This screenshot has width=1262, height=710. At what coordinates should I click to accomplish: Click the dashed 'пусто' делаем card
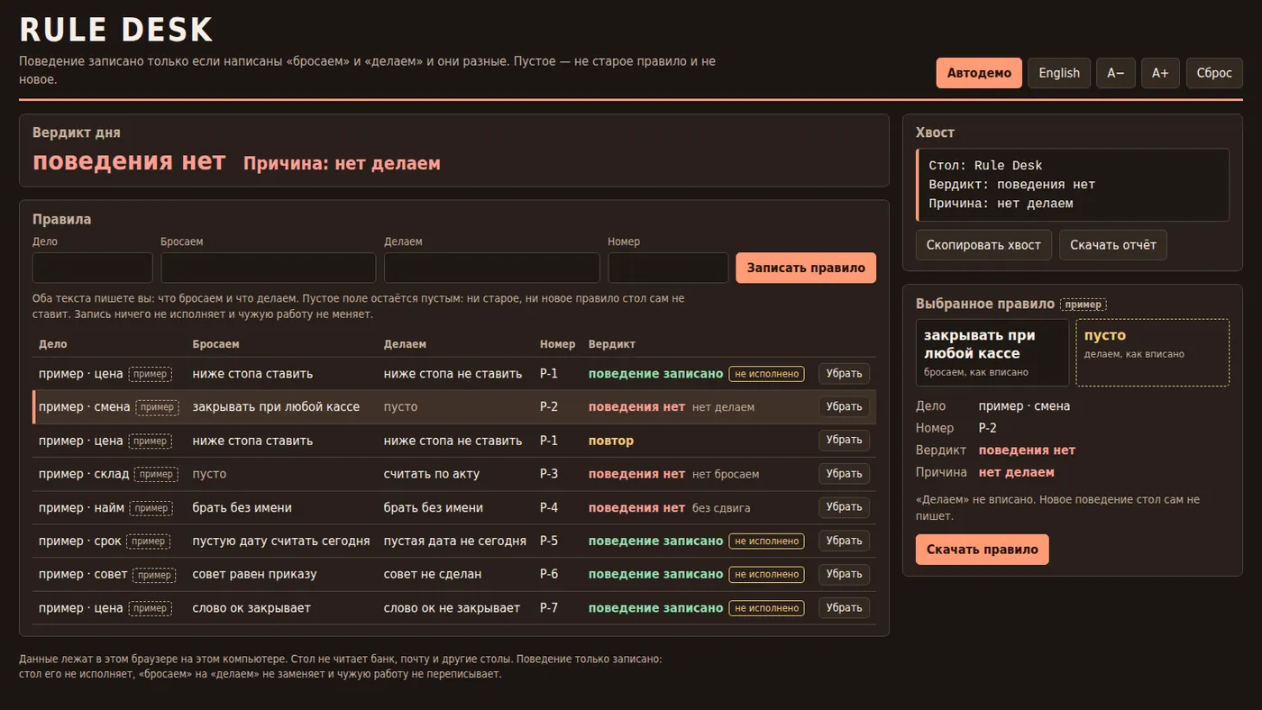pyautogui.click(x=1153, y=352)
